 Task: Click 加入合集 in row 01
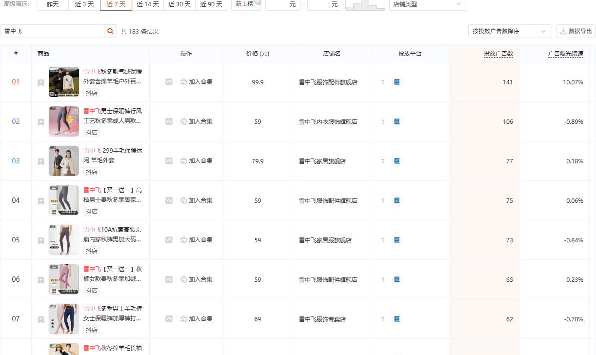point(196,82)
